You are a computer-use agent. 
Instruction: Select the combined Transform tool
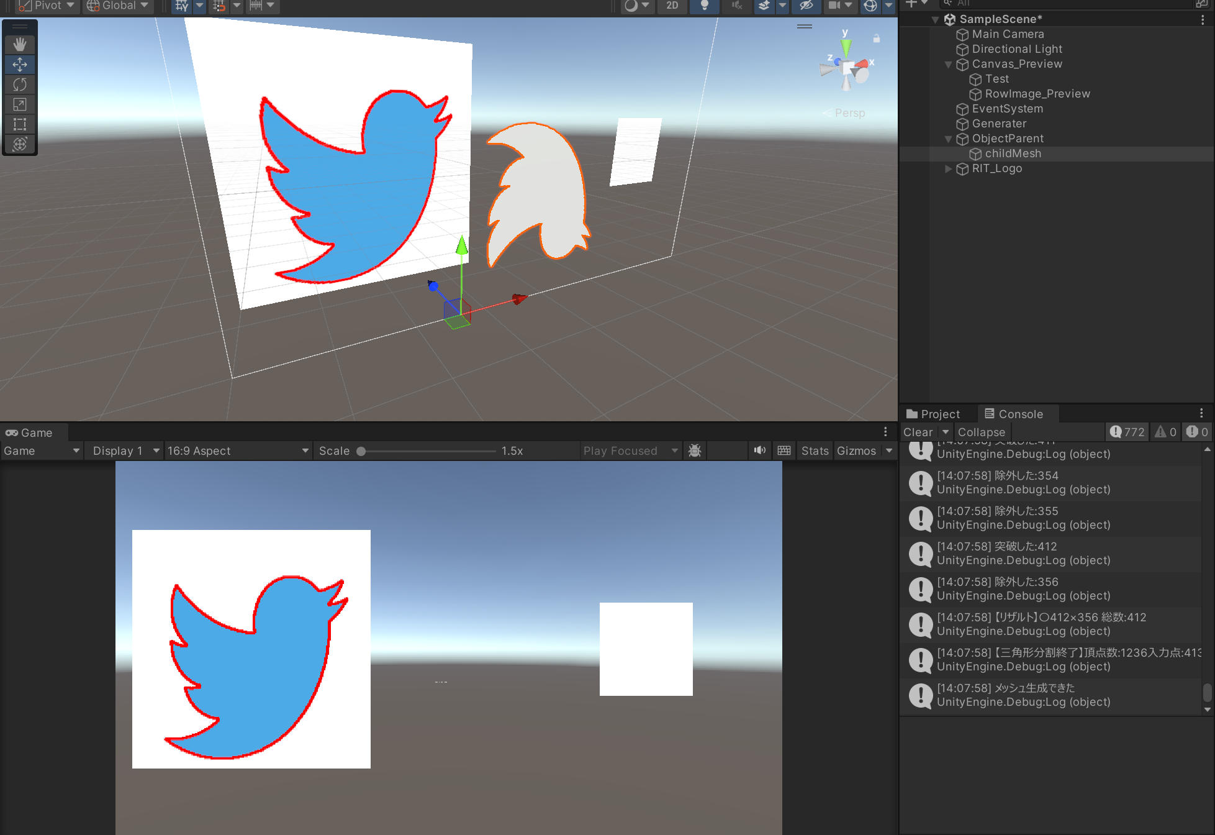click(x=20, y=144)
